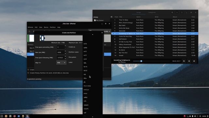The image size is (209, 118).
Task: Open the applications grid on the taskbar
Action: (x=2, y=116)
